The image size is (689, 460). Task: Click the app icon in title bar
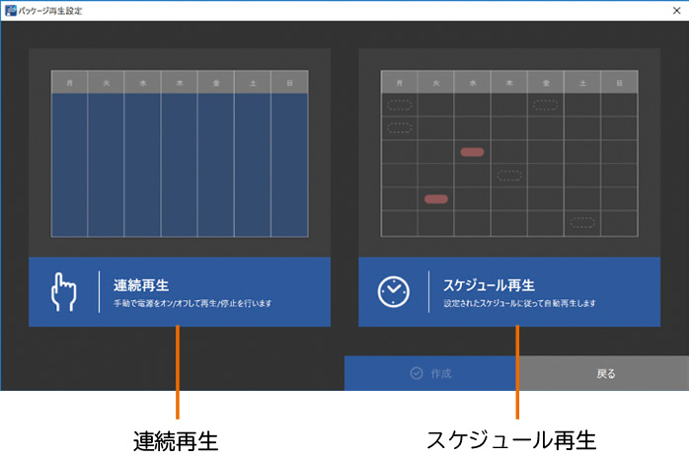point(10,10)
